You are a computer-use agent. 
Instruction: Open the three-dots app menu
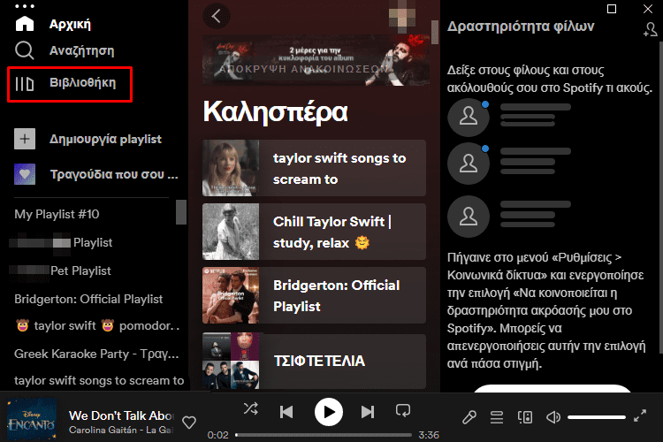25,6
